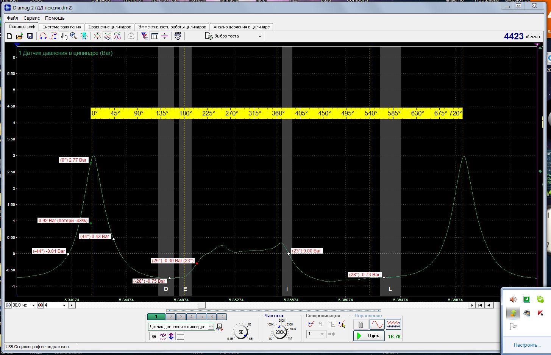Screen dimensions: 551x355
Task: Select channel 2 button
Action: point(171,317)
